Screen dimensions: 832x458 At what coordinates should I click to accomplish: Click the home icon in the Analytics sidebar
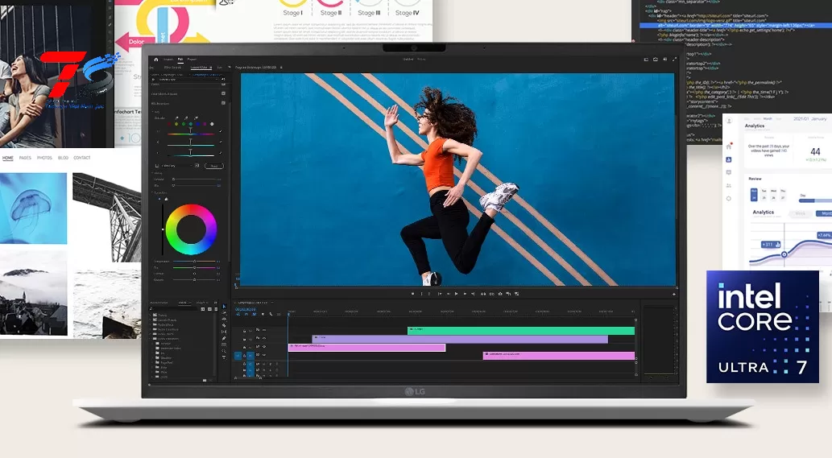tap(729, 146)
